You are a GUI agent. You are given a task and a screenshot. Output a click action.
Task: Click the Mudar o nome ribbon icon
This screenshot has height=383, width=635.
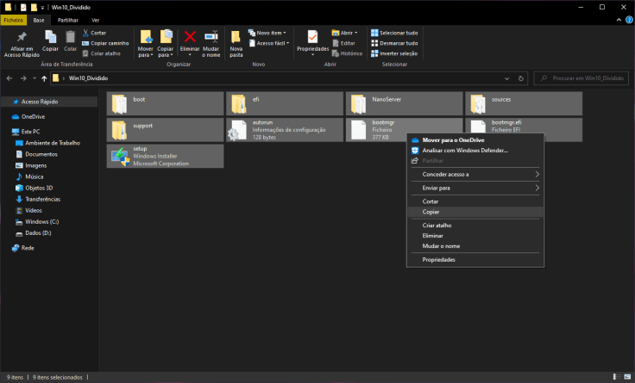(211, 36)
